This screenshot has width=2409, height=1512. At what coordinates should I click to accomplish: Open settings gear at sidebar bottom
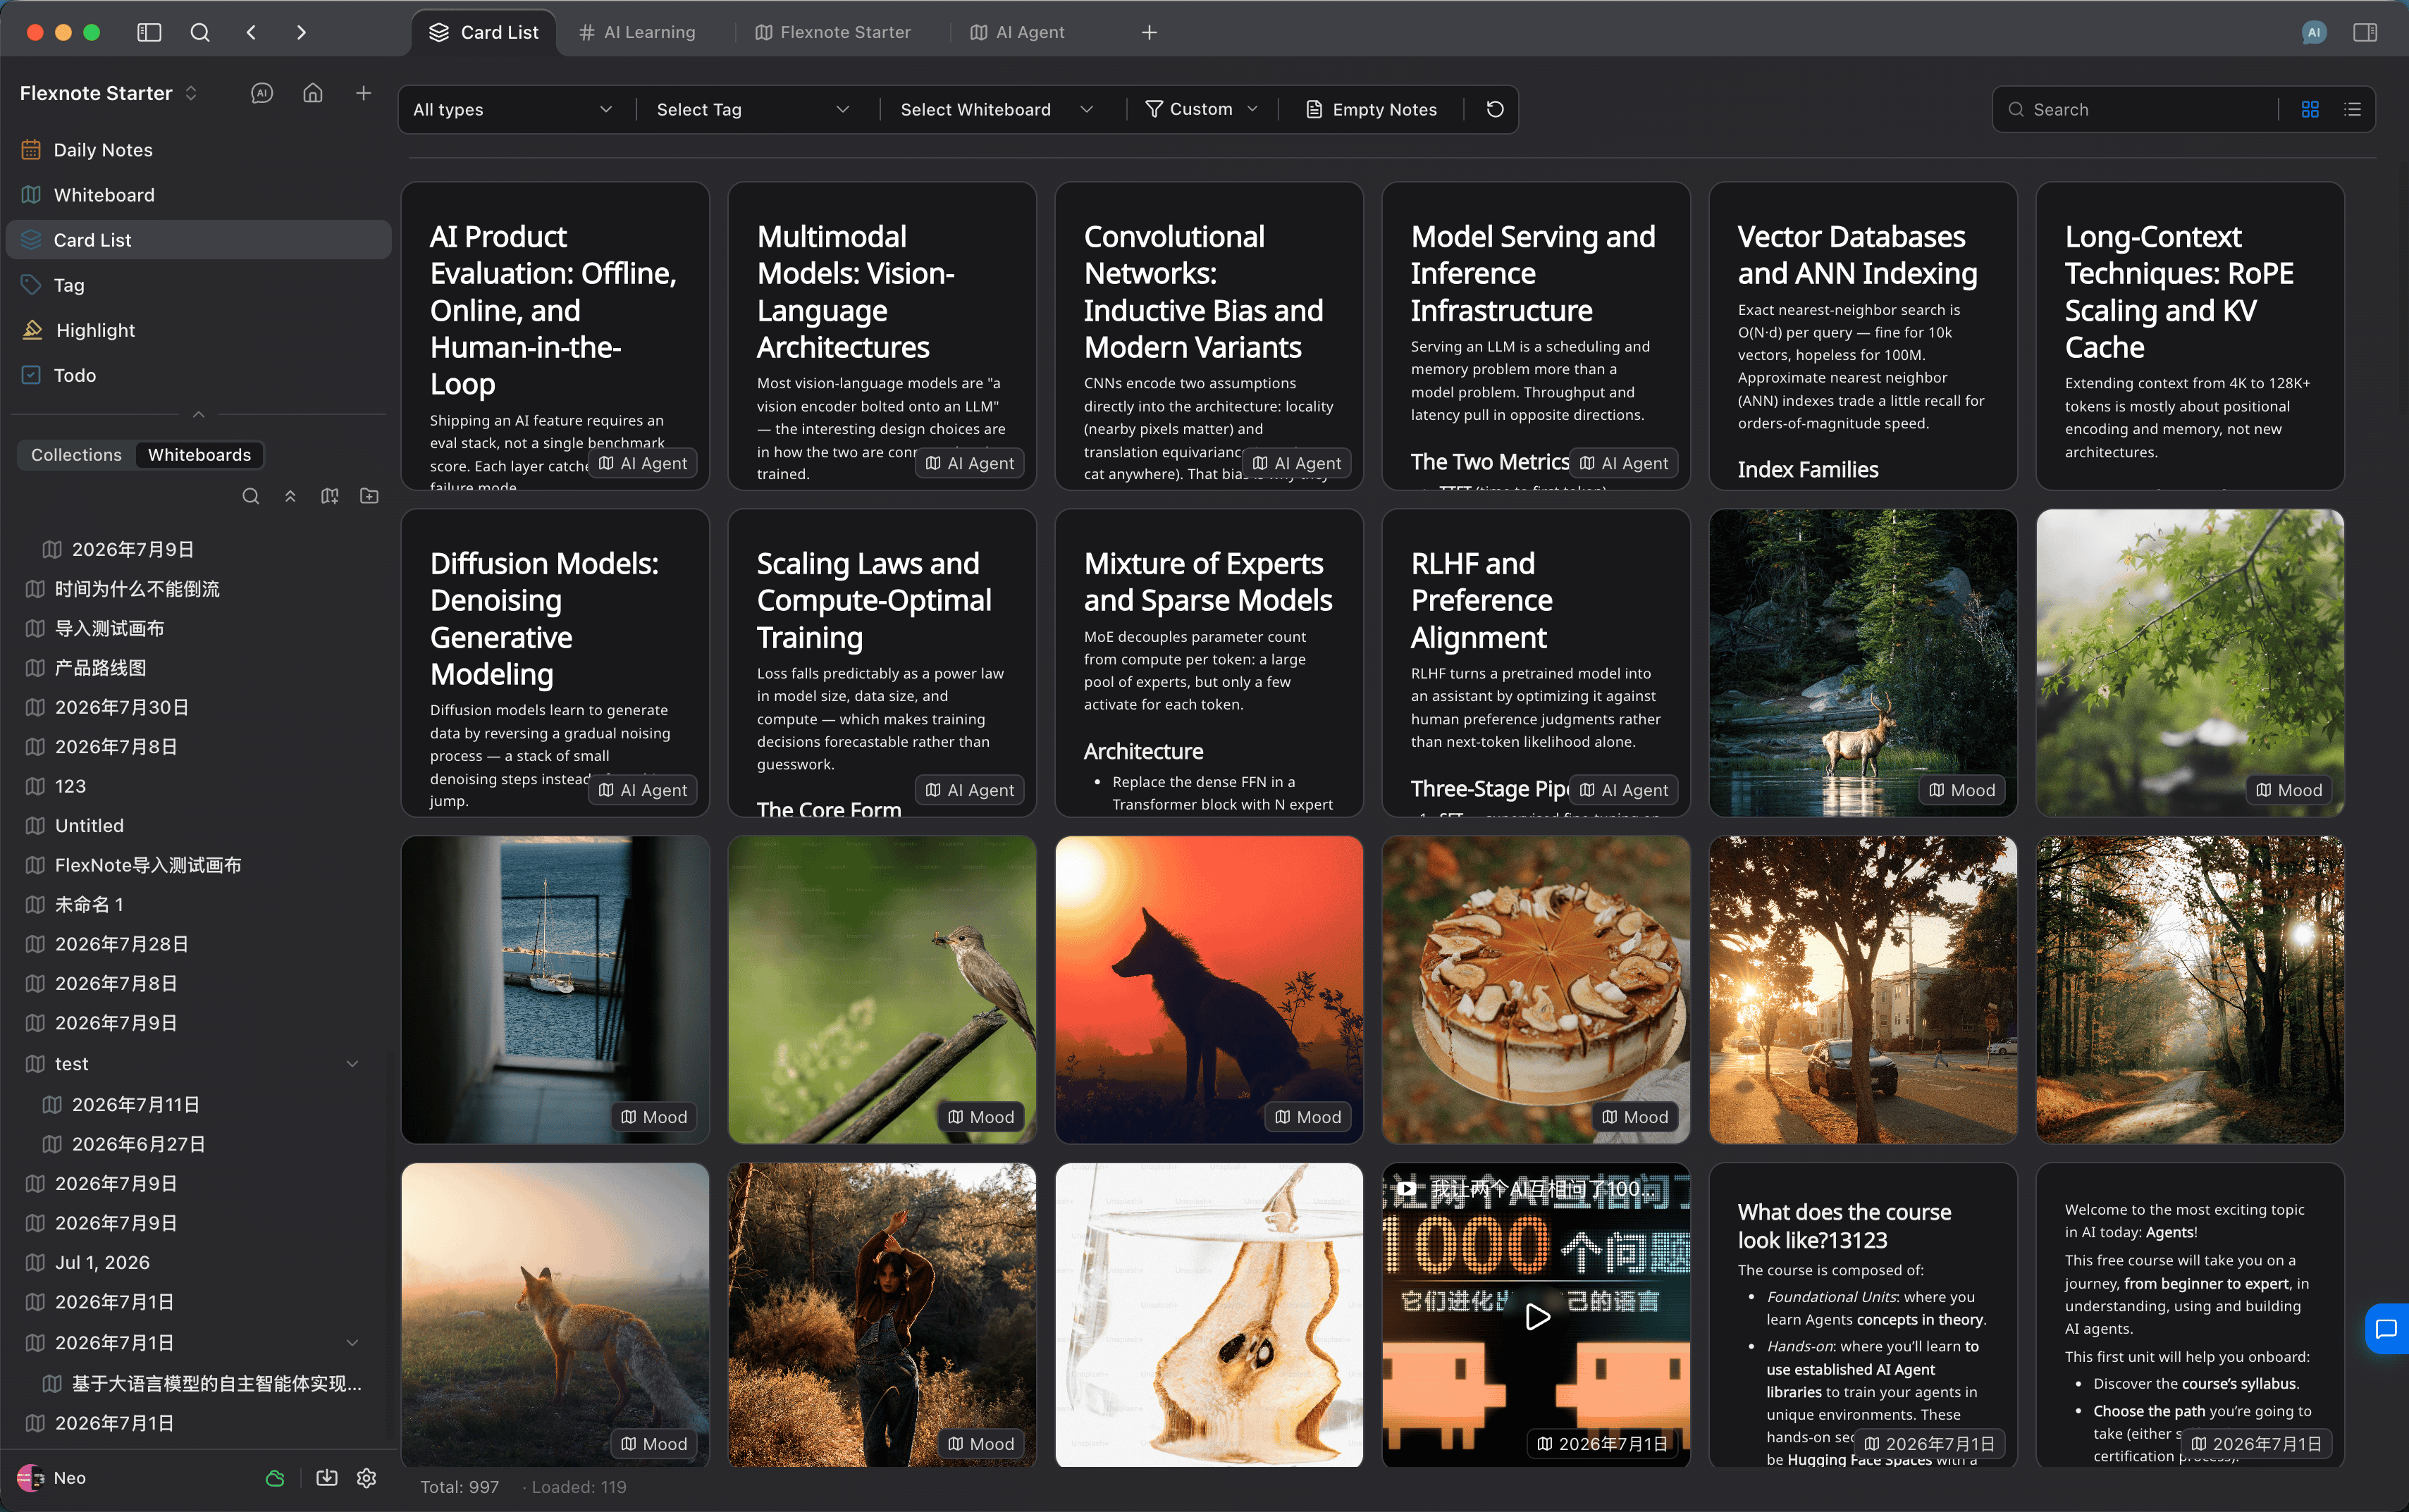pos(367,1478)
